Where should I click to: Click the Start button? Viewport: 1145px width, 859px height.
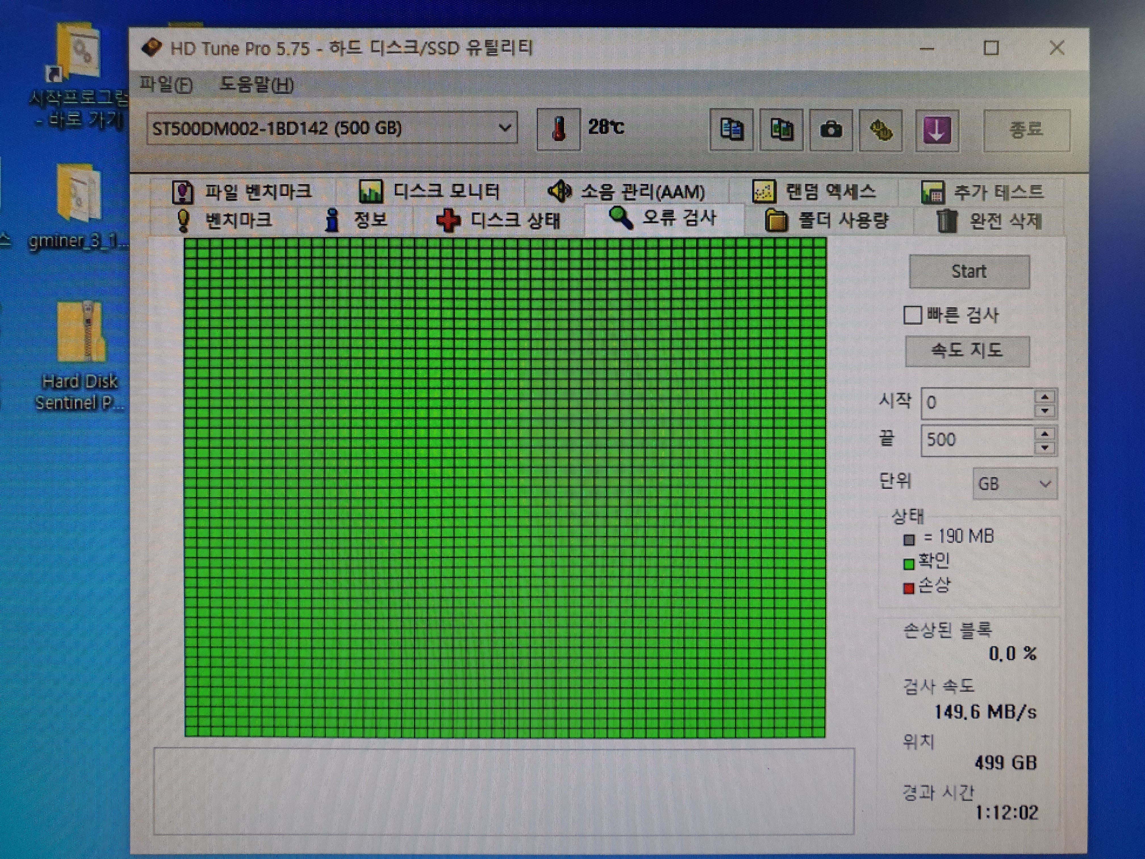click(x=969, y=272)
